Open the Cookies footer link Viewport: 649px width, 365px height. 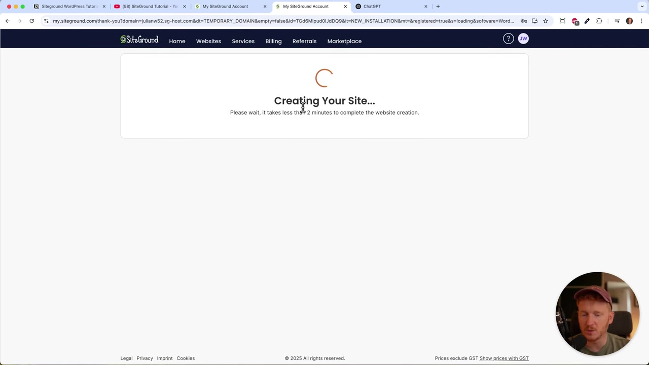(186, 358)
